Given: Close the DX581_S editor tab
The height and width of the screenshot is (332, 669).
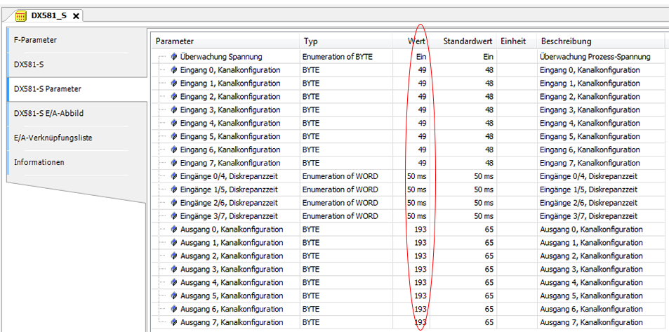Looking at the screenshot, I should point(76,15).
